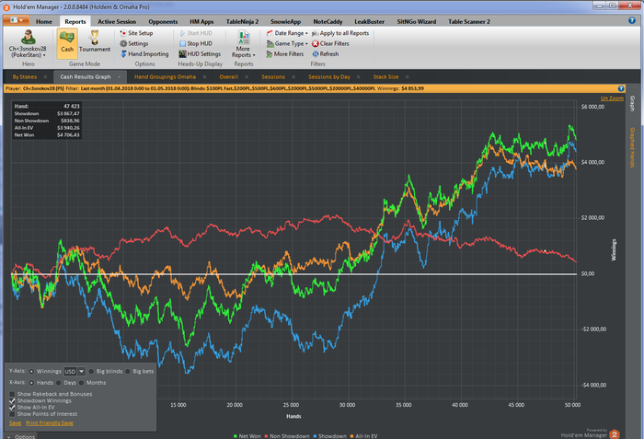This screenshot has height=439, width=644.
Task: Click the Hold'em Manager 2 logo badge
Action: [615, 434]
